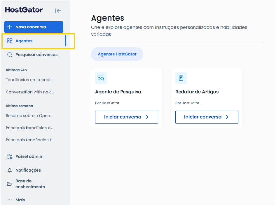
Task: Click the Agente de Pesquisa icon
Action: click(101, 78)
